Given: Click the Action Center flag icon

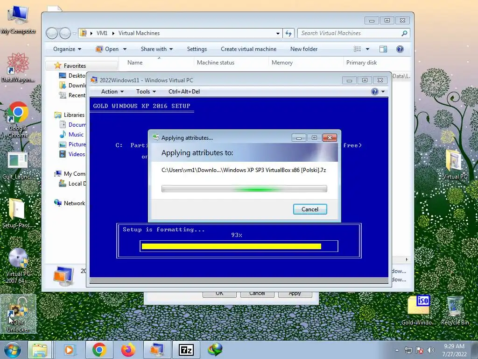Looking at the screenshot, I should [420, 350].
